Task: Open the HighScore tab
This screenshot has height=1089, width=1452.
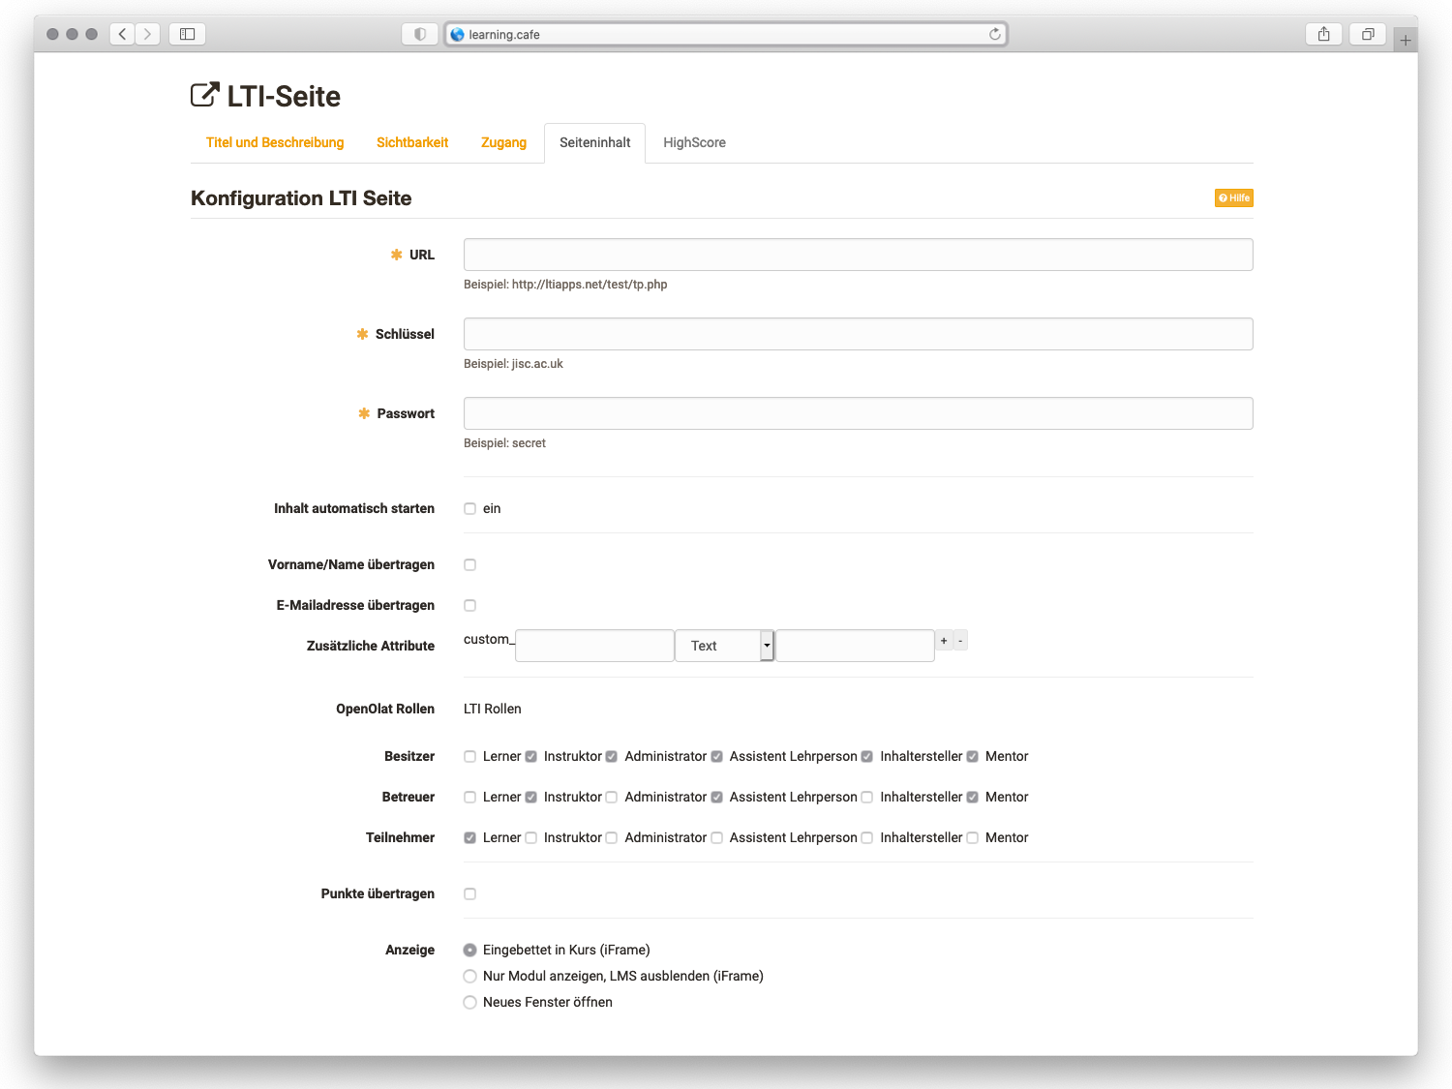Action: click(694, 142)
